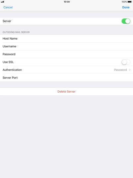
Task: Tap Cancel to discard changes
Action: [x=8, y=7]
